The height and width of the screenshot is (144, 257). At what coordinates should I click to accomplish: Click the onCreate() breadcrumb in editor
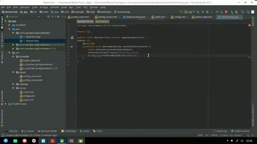pyautogui.click(x=102, y=21)
